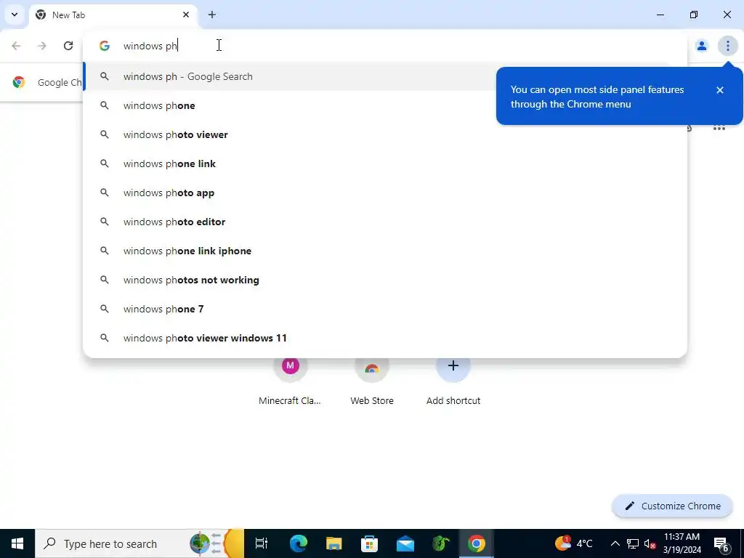Screen dimensions: 744x558
Task: Click search icon beside "windows phone 7"
Action: [x=105, y=309]
